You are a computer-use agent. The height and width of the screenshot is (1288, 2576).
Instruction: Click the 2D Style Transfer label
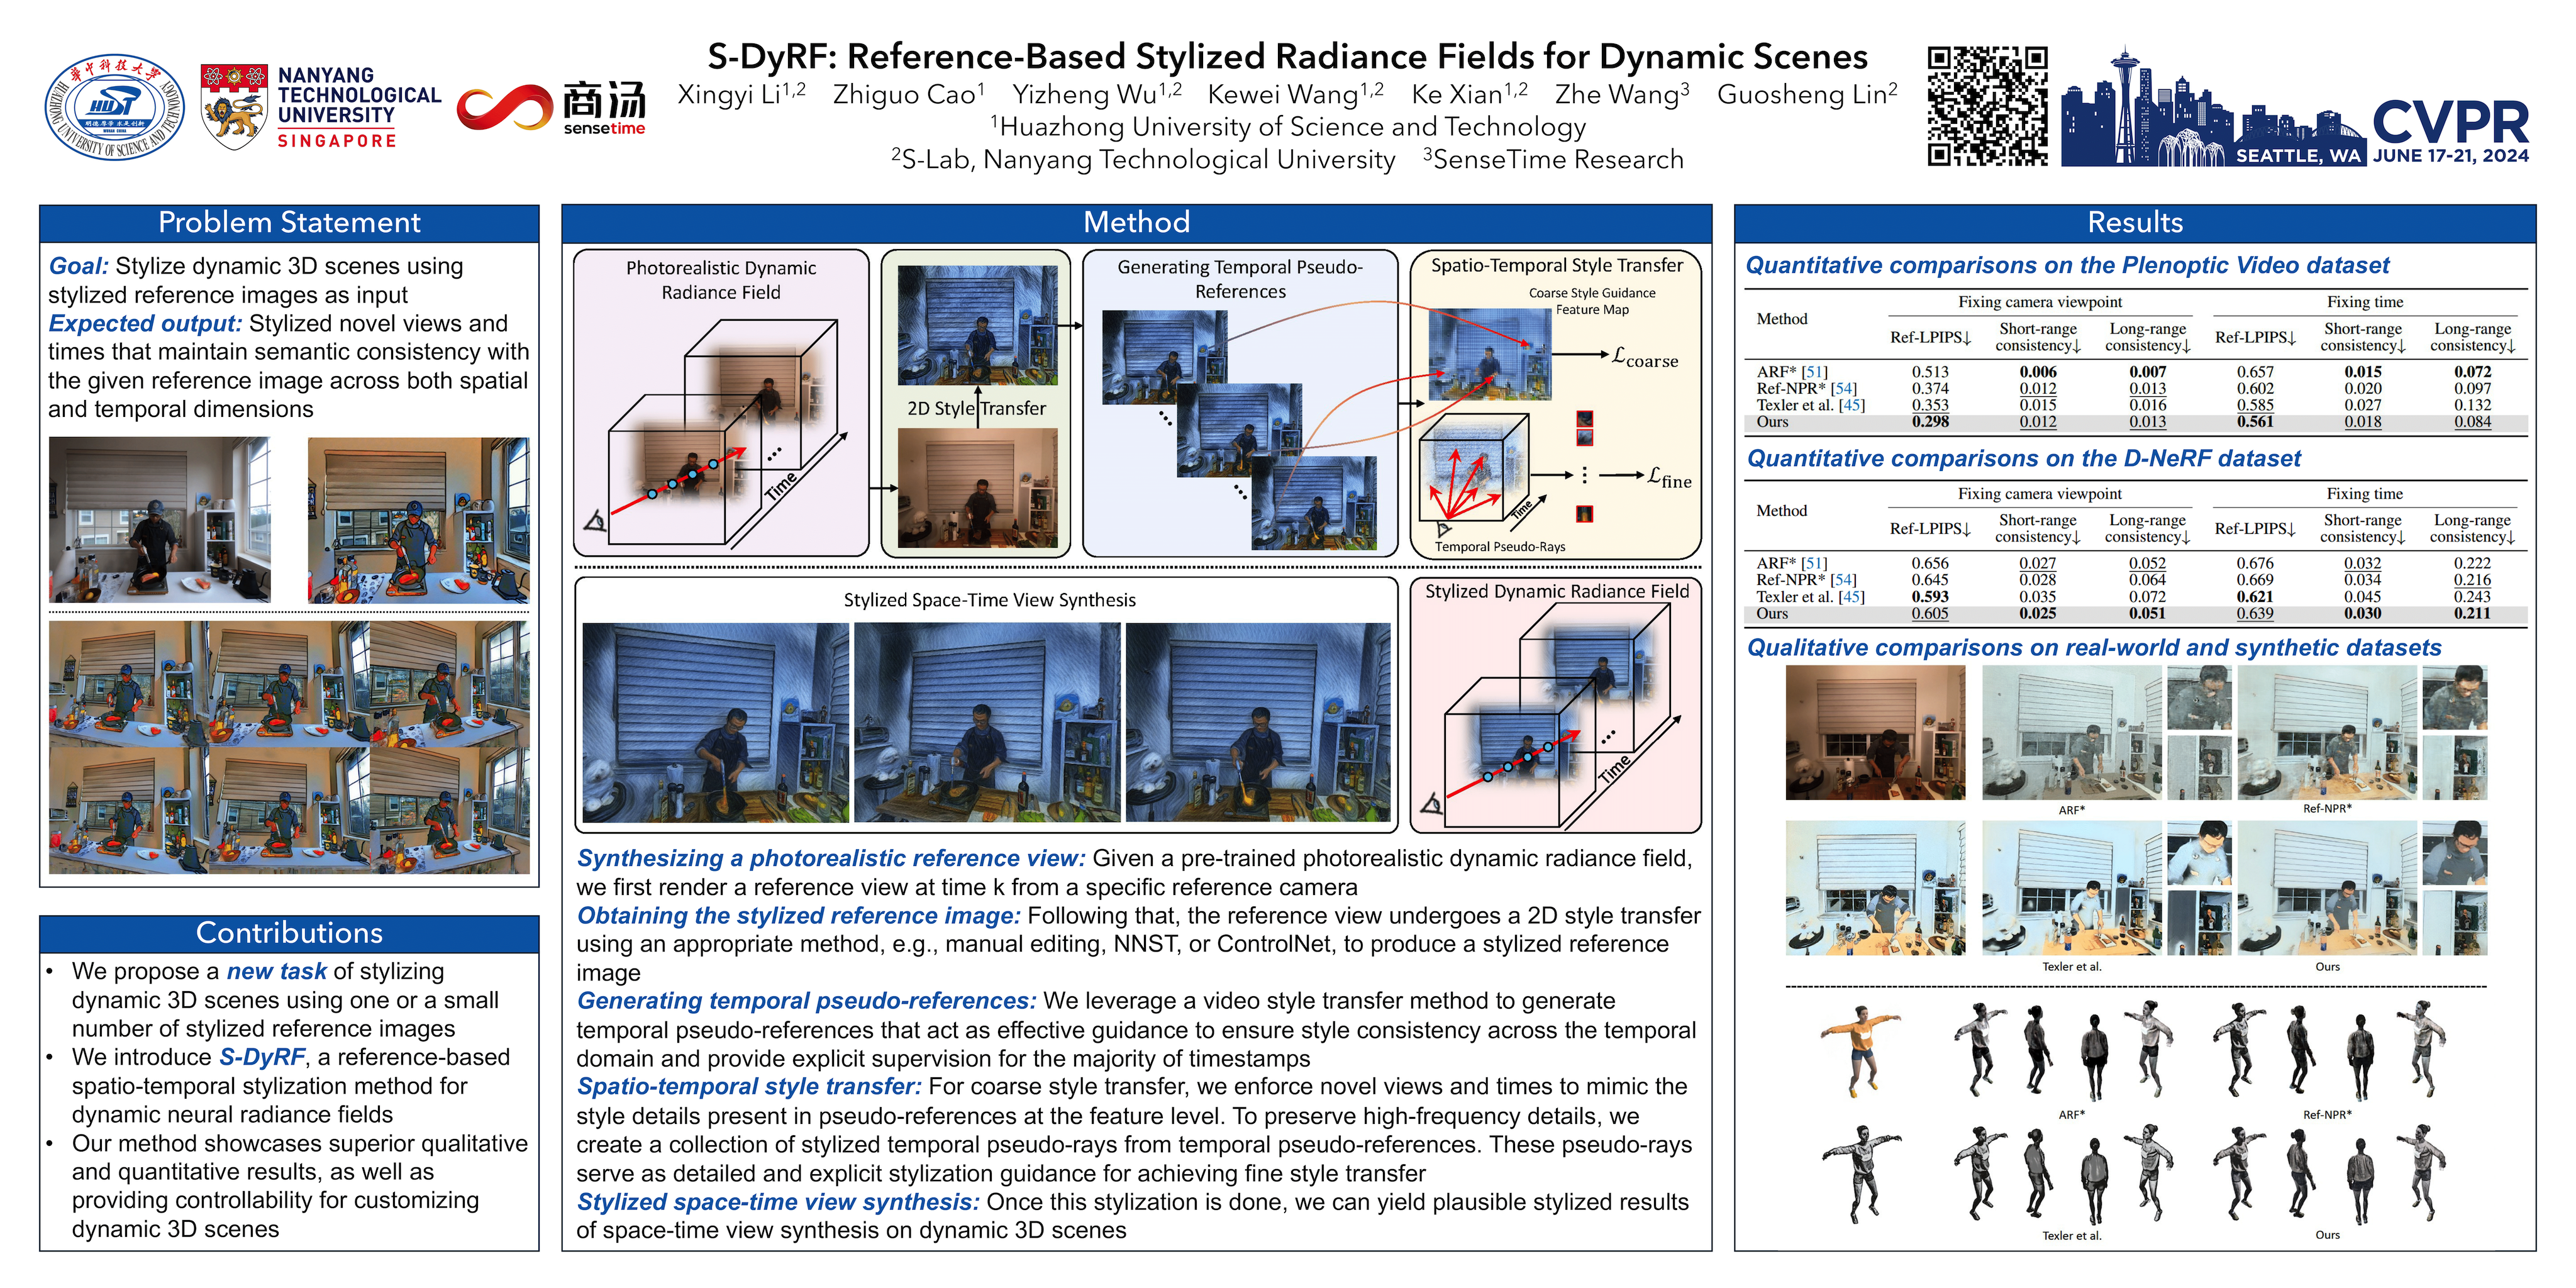975,408
